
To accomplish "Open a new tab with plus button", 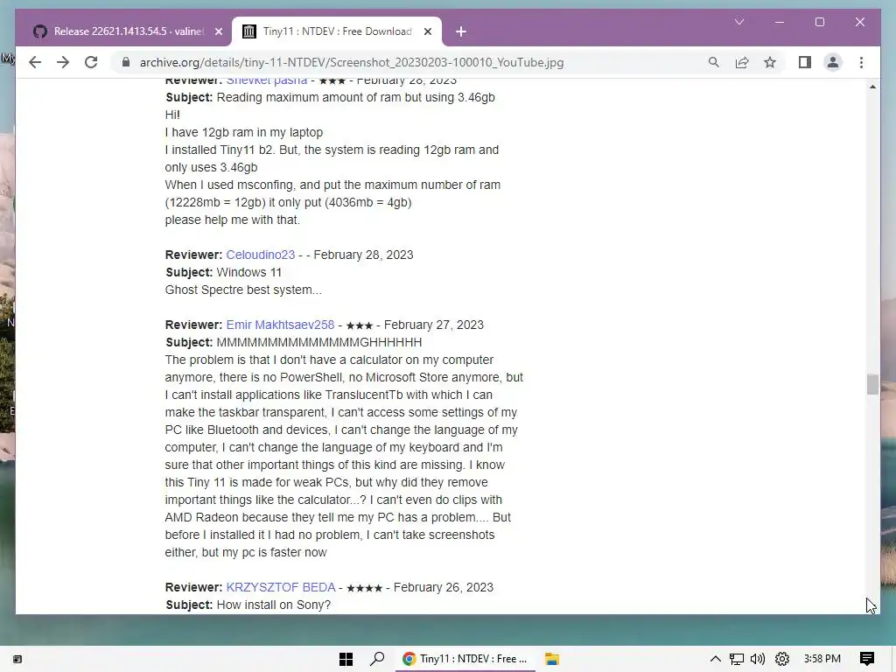I will click(x=460, y=32).
